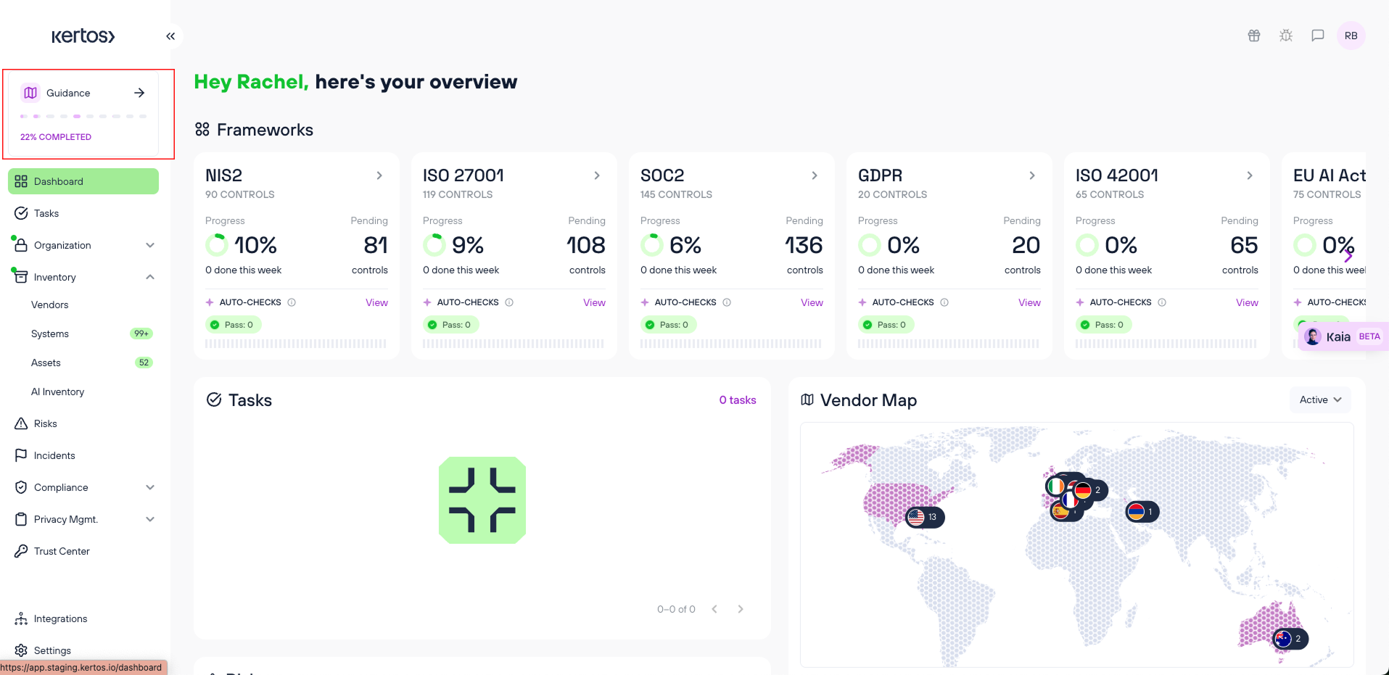
Task: Click the SOC2 Pass: 0 badge
Action: 668,325
